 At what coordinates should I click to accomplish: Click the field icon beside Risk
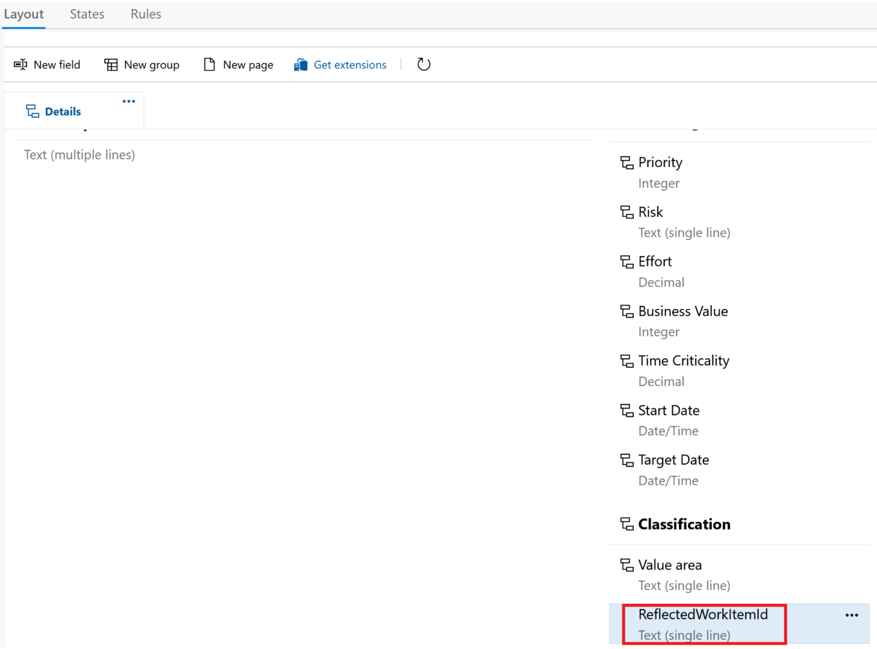(627, 211)
